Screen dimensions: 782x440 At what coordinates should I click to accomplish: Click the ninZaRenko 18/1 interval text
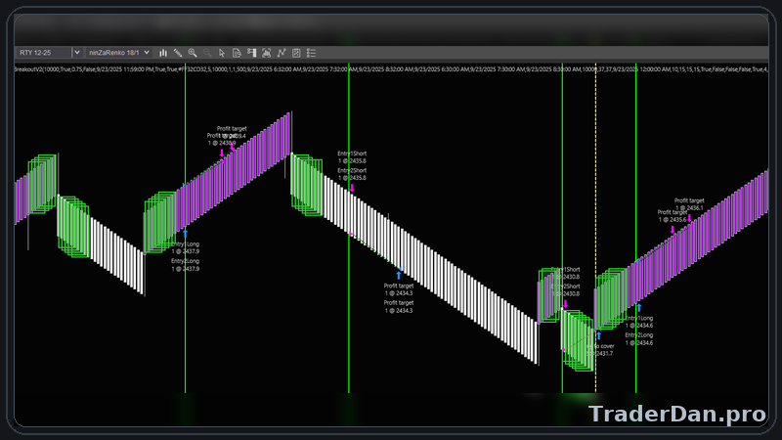(x=113, y=53)
